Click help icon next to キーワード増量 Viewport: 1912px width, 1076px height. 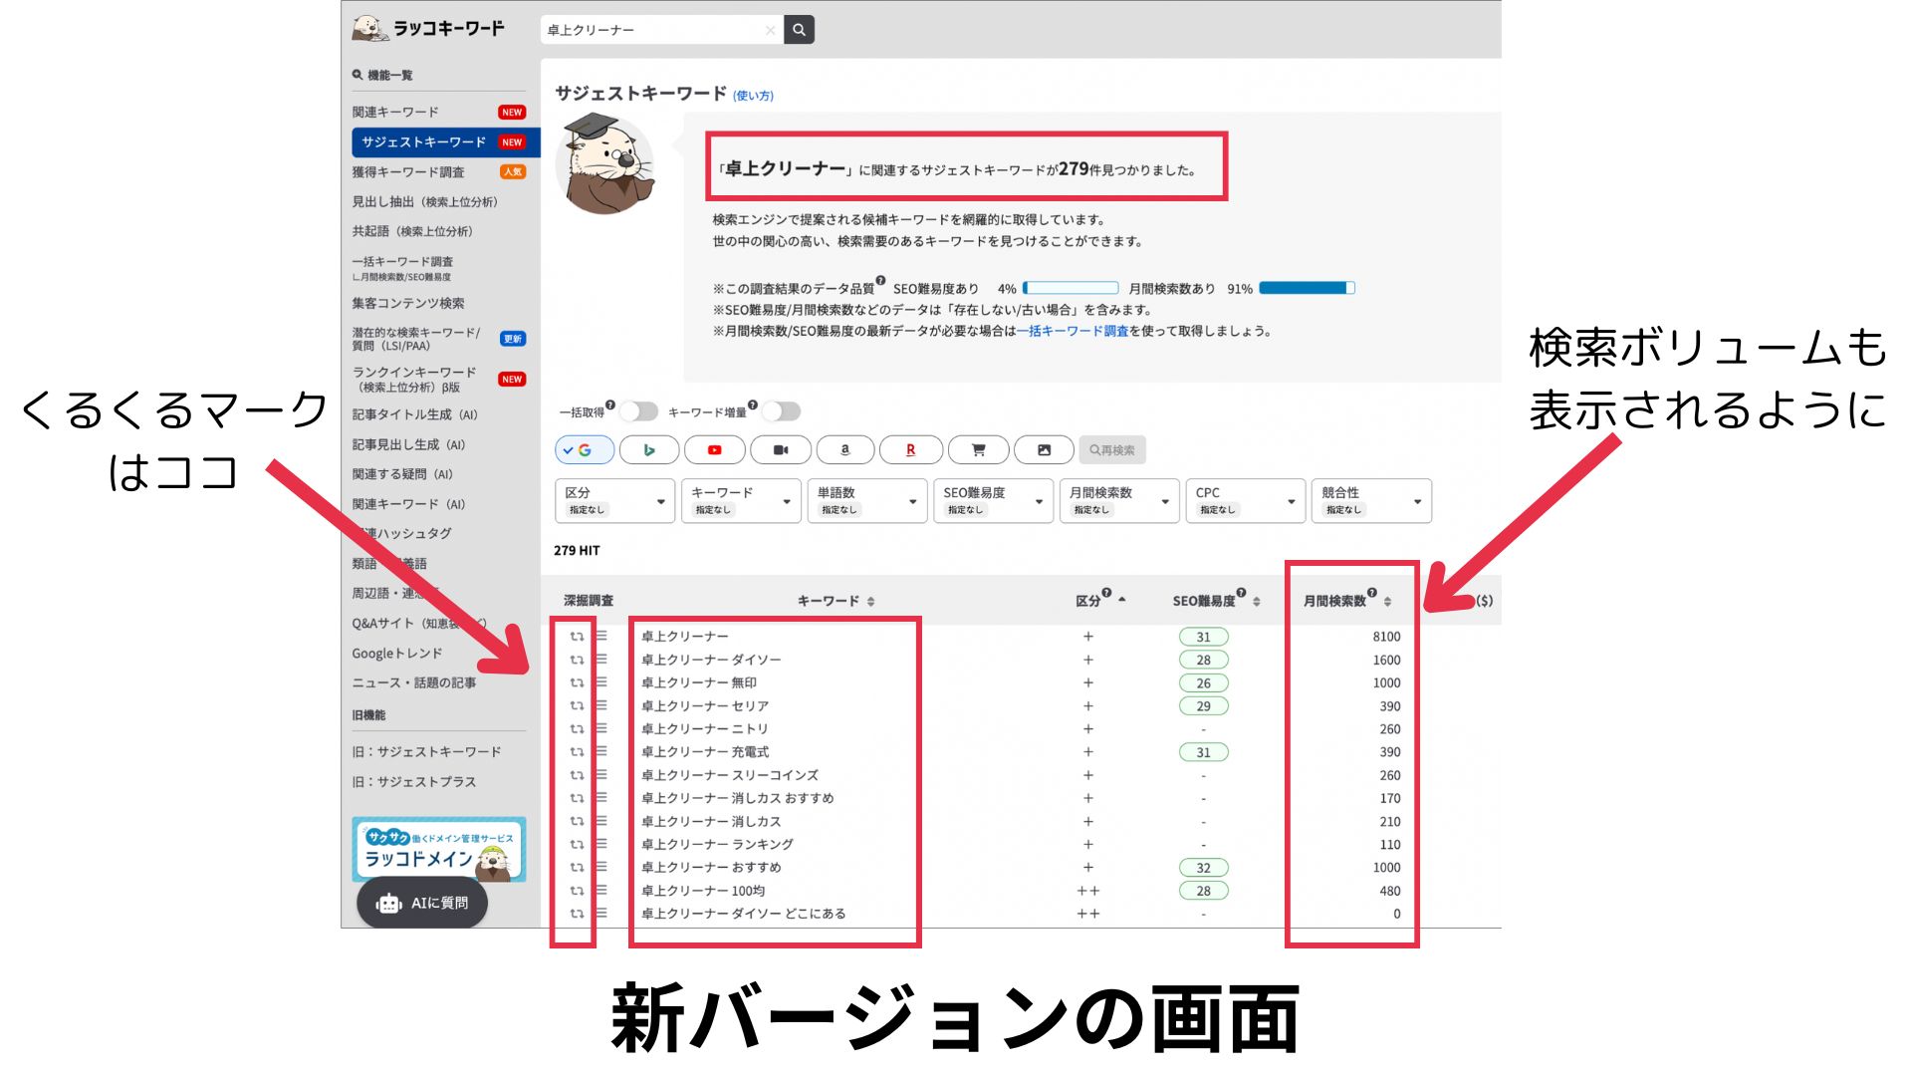pos(753,404)
